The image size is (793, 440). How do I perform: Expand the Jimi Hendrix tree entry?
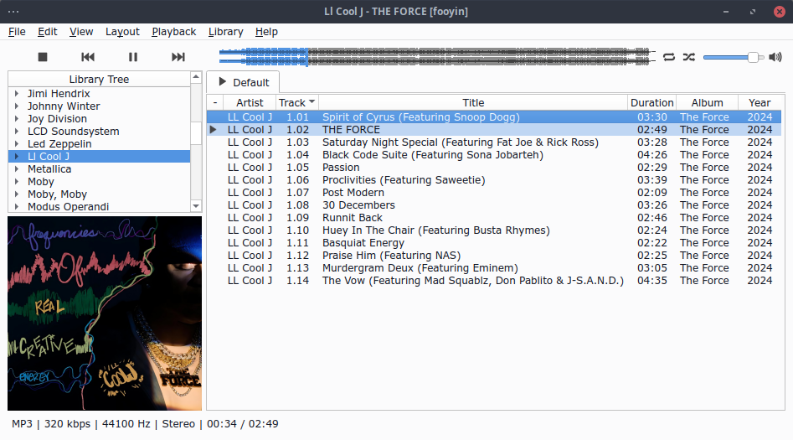[16, 94]
